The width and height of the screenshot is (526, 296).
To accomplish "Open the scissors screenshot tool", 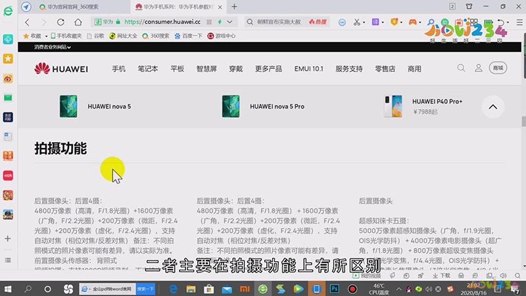I will tap(356, 22).
